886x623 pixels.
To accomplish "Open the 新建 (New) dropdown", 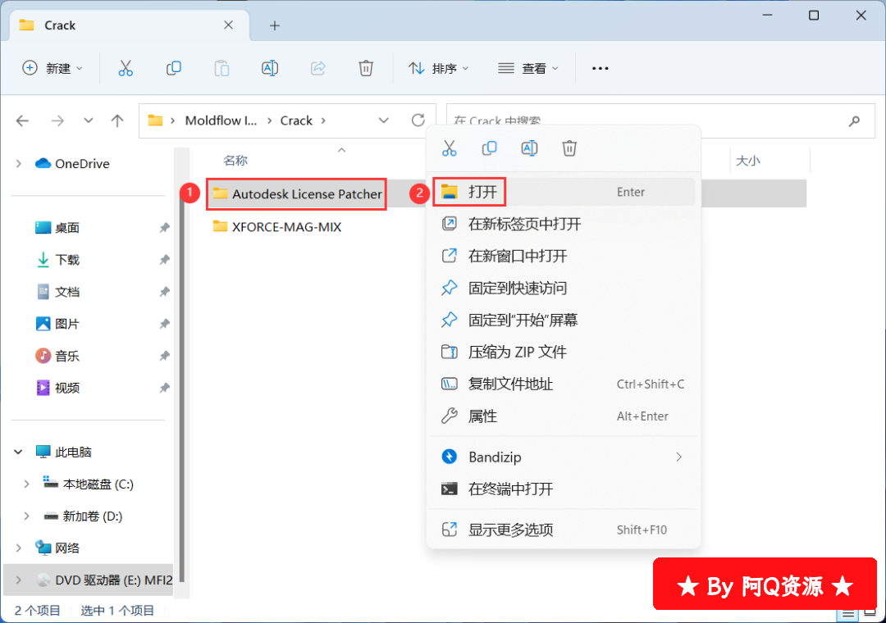I will 53,68.
